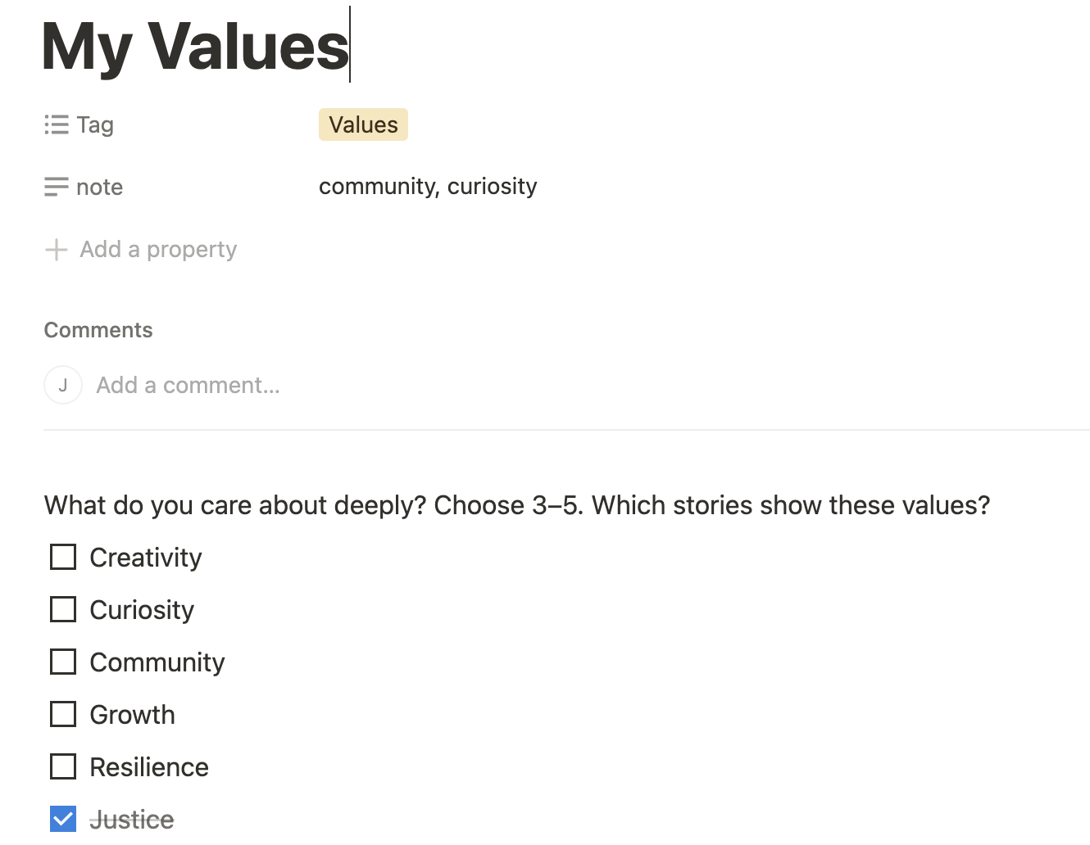
Task: Open the Tag property name menu
Action: pyautogui.click(x=95, y=124)
